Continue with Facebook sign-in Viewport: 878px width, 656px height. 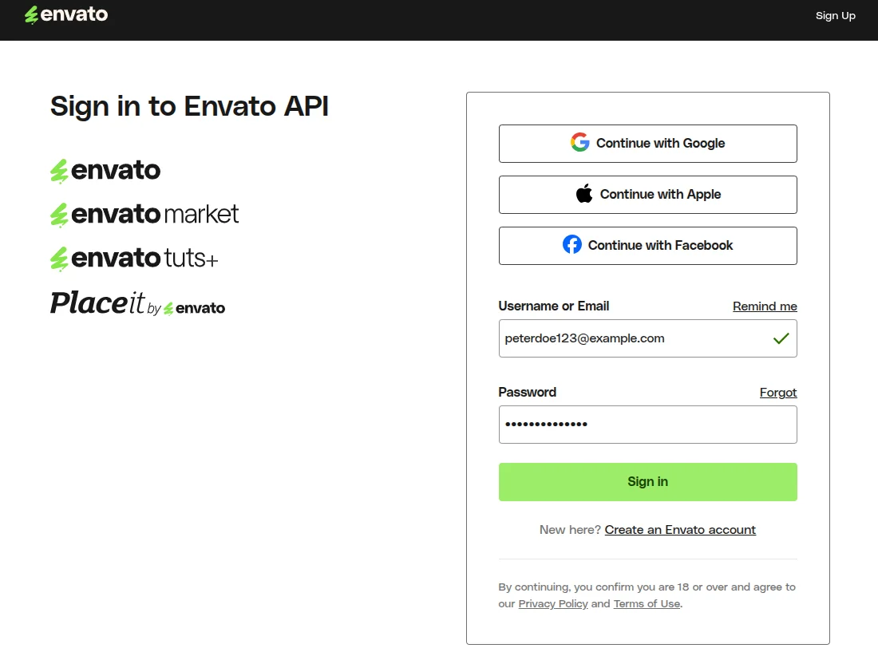coord(648,246)
